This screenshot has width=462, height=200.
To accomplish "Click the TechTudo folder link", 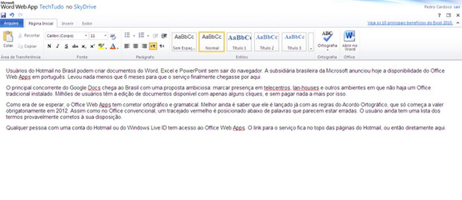I will [x=52, y=7].
